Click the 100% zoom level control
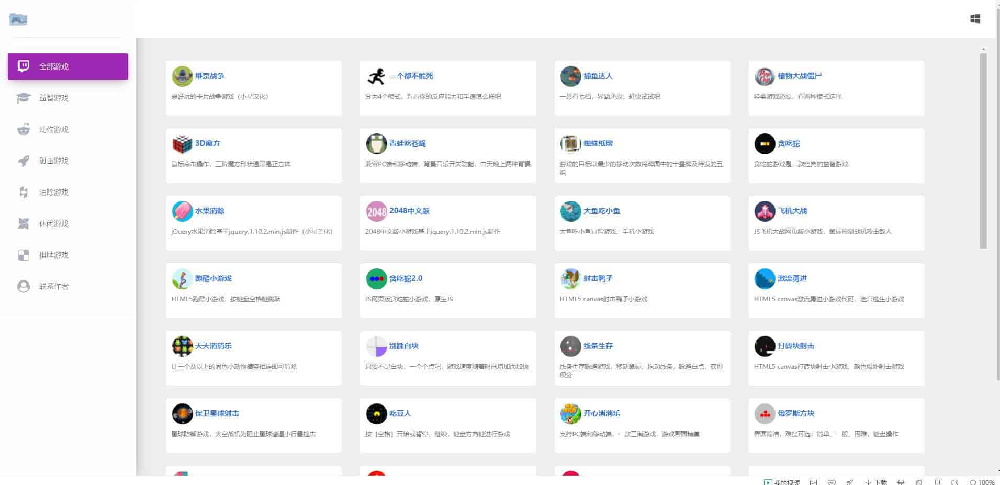The width and height of the screenshot is (1000, 485). click(982, 482)
